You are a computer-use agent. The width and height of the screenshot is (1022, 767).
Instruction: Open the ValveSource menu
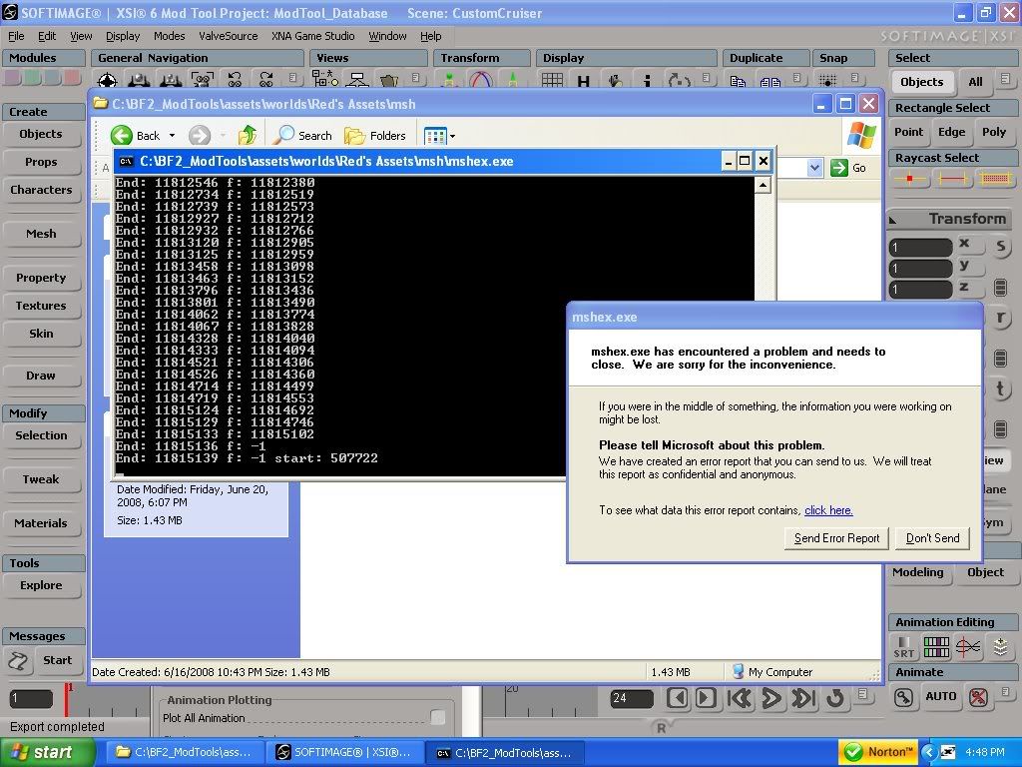coord(229,36)
